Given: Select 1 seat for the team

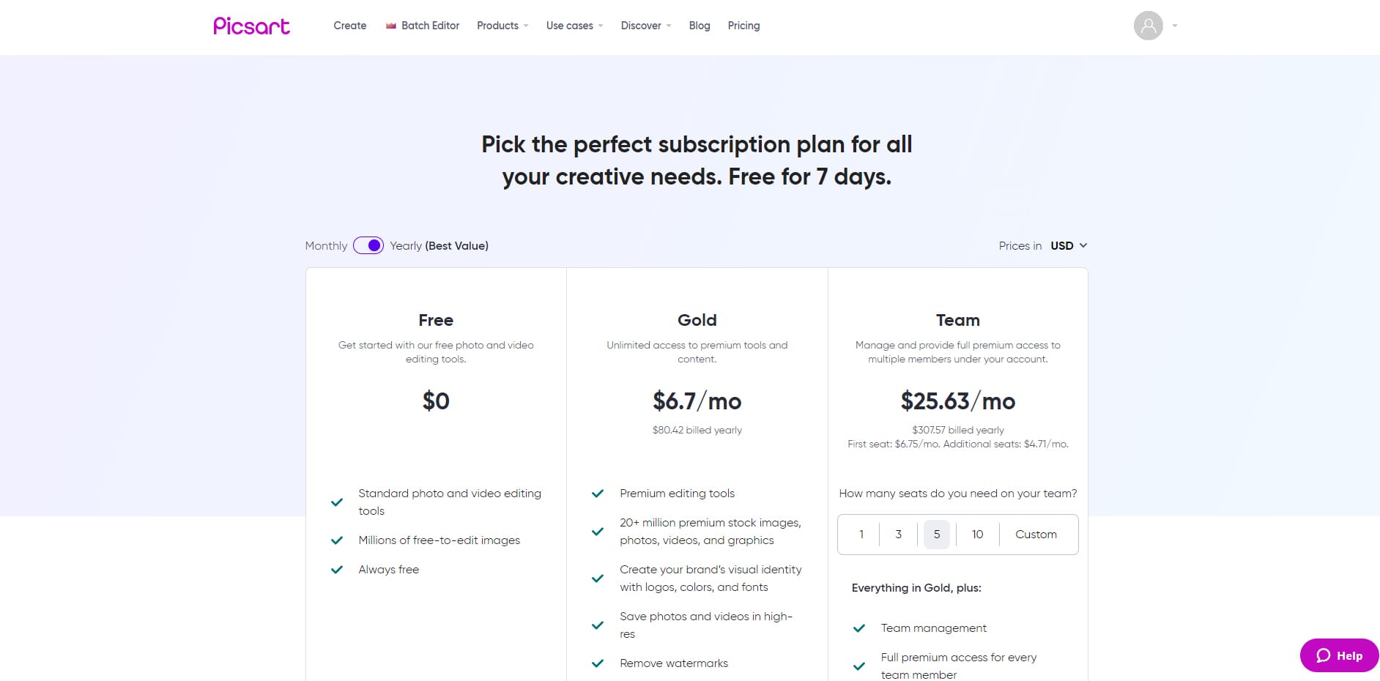Looking at the screenshot, I should tap(861, 535).
